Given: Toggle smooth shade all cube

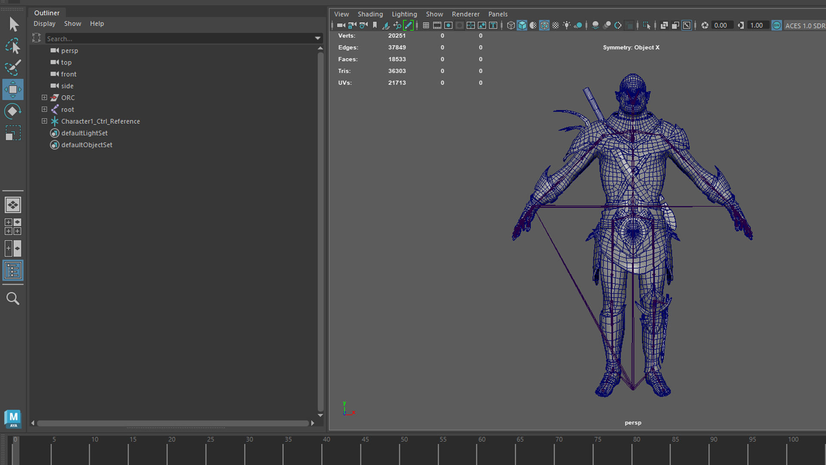Looking at the screenshot, I should click(522, 25).
